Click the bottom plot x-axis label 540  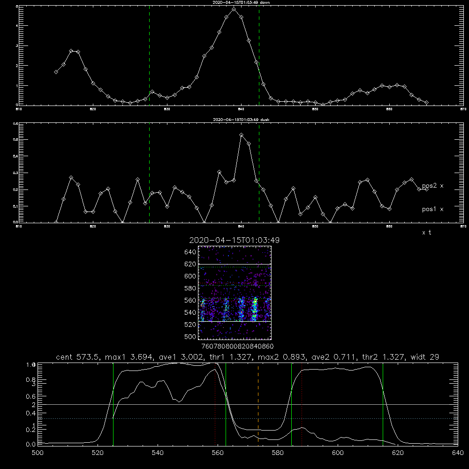click(x=158, y=453)
